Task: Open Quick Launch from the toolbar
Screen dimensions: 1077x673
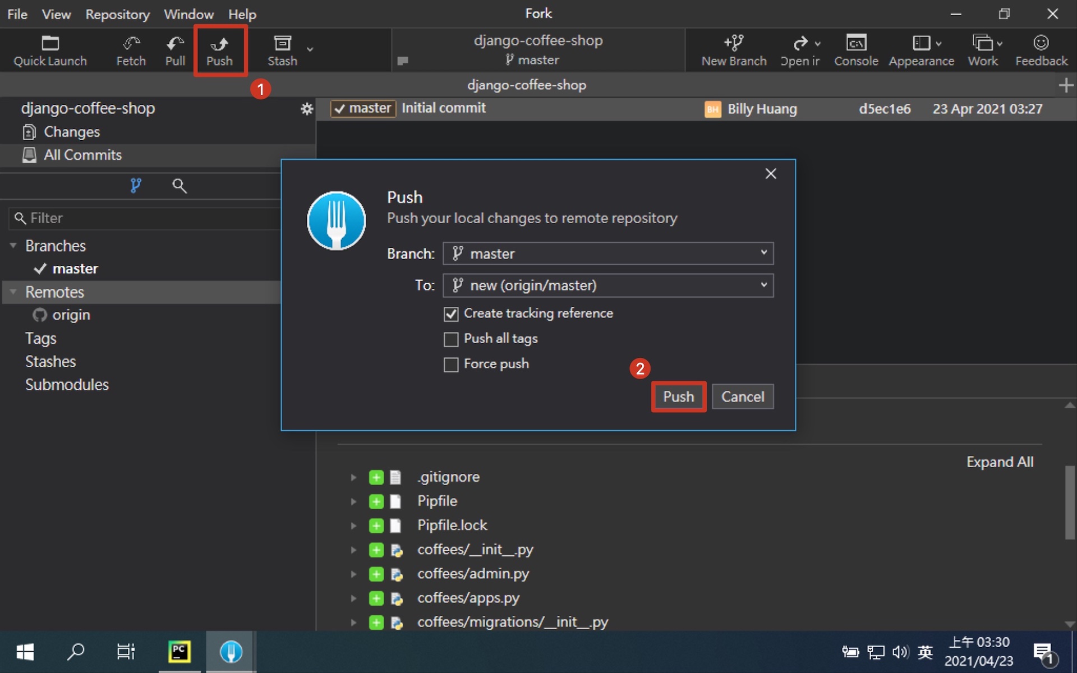Action: 50,50
